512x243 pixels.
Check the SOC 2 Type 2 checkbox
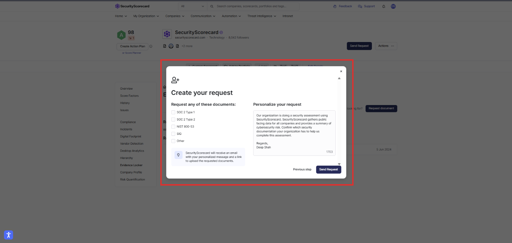173,119
